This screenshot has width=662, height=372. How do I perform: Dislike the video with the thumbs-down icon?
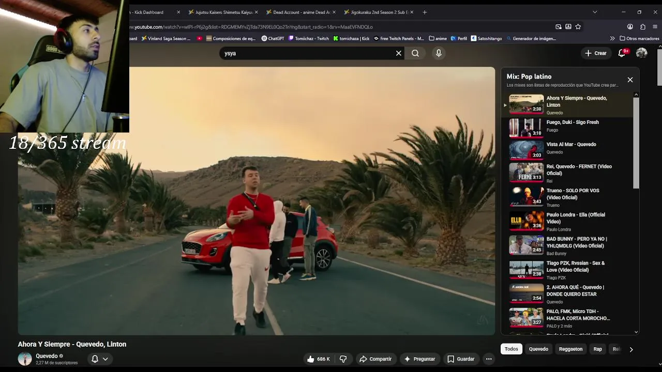(x=343, y=359)
